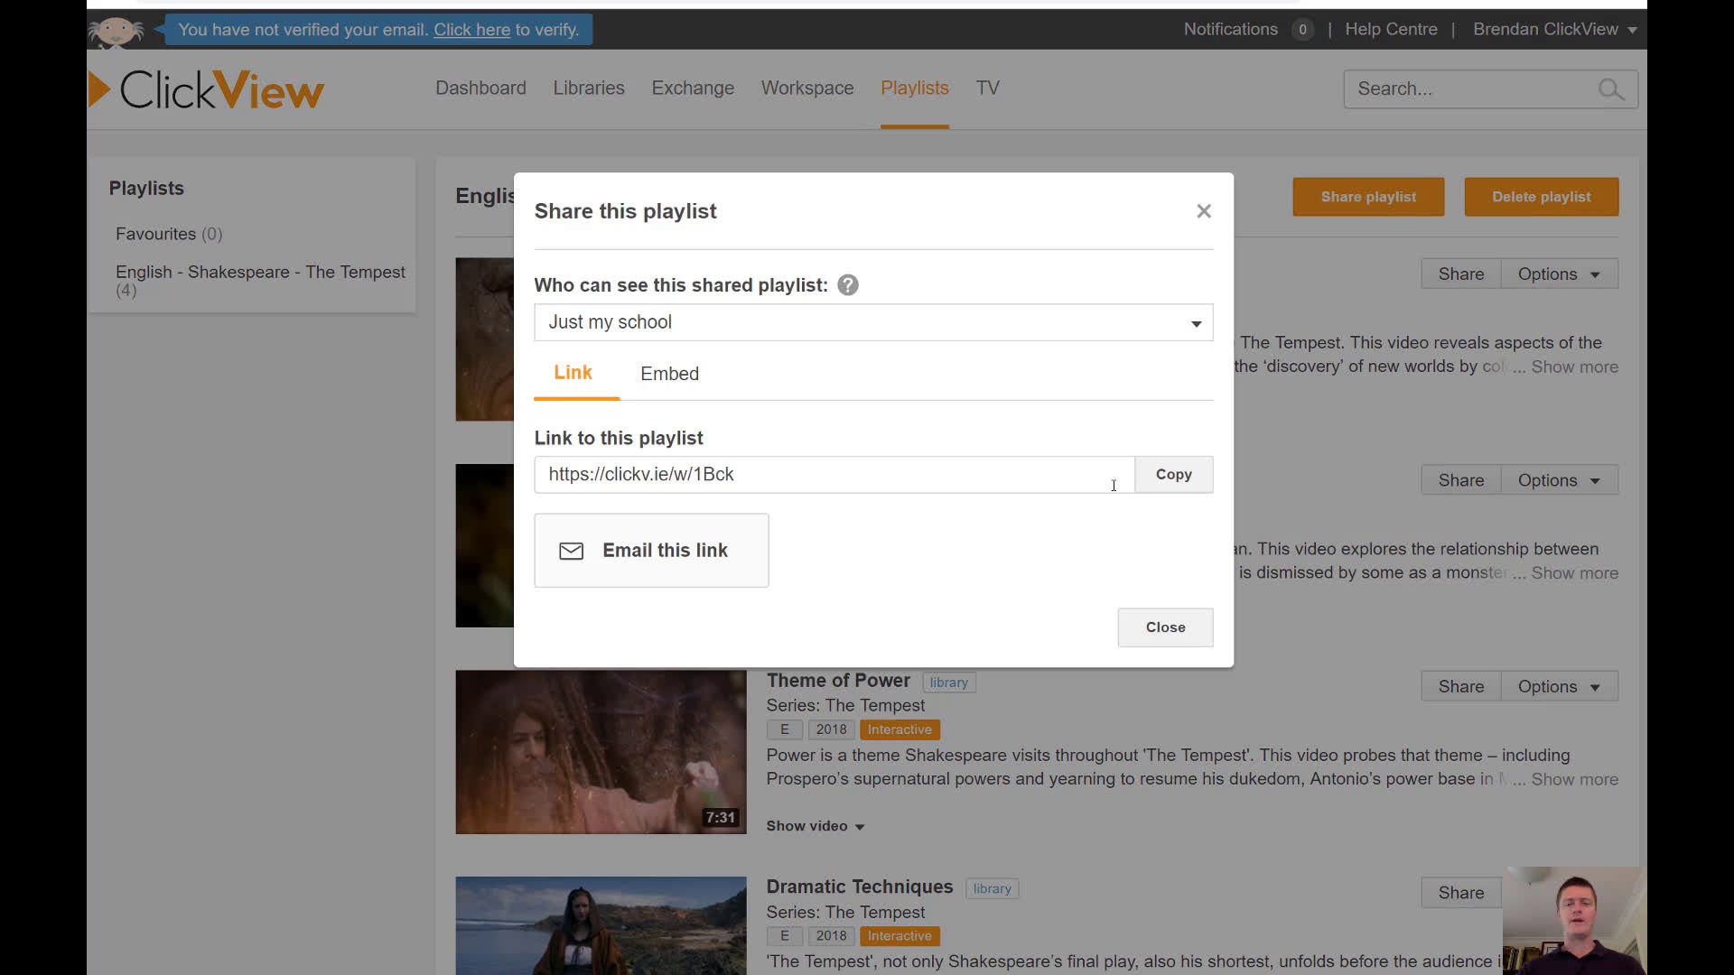Click the ClickView logo
The image size is (1734, 975).
[x=208, y=89]
